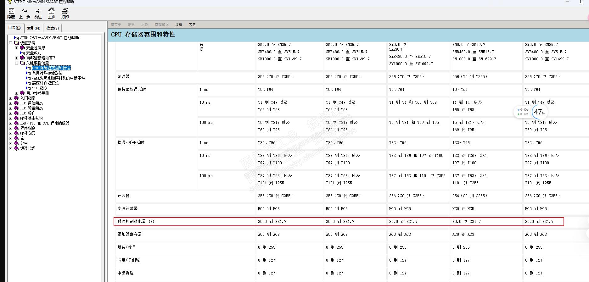Switch to the 搜索(S) tab
This screenshot has width=589, height=282.
[x=53, y=28]
